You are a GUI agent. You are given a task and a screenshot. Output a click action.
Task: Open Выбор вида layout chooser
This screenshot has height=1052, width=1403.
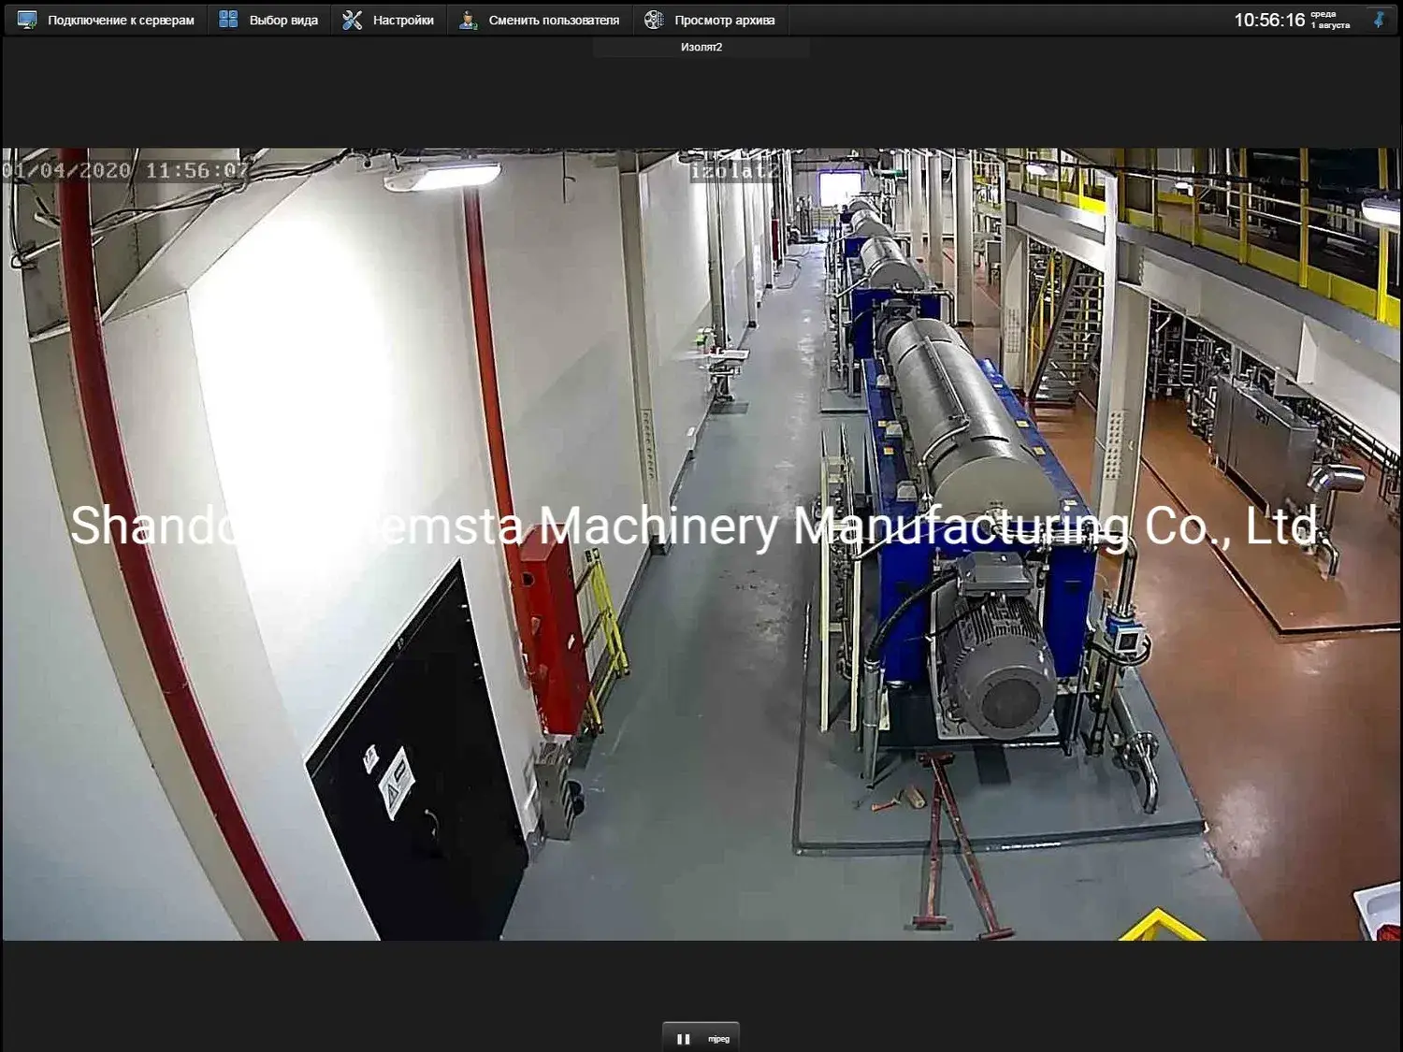pos(268,20)
